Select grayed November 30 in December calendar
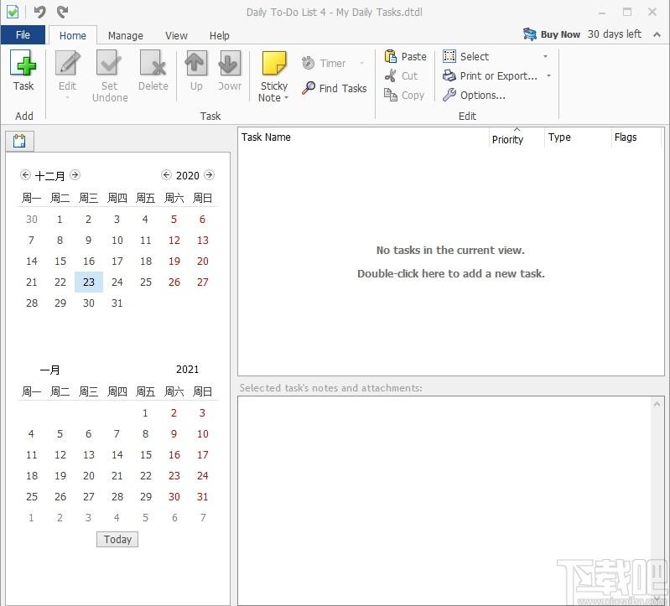 tap(32, 219)
